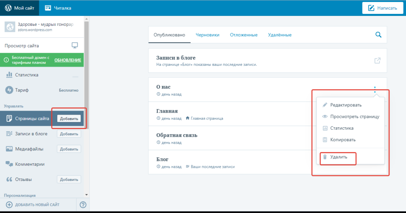406x213 pixels.
Task: Click 'Бесплатно' plan label
Action: (x=69, y=90)
